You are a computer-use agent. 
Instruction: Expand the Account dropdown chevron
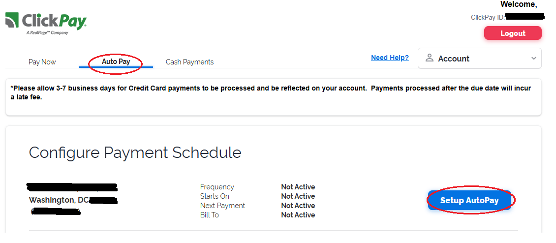[x=534, y=58]
